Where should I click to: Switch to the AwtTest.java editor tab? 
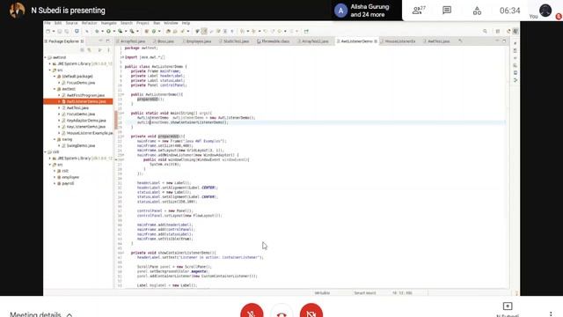coord(436,41)
